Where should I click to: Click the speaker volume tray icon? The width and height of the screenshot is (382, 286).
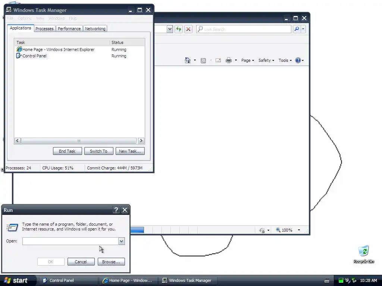pyautogui.click(x=347, y=280)
